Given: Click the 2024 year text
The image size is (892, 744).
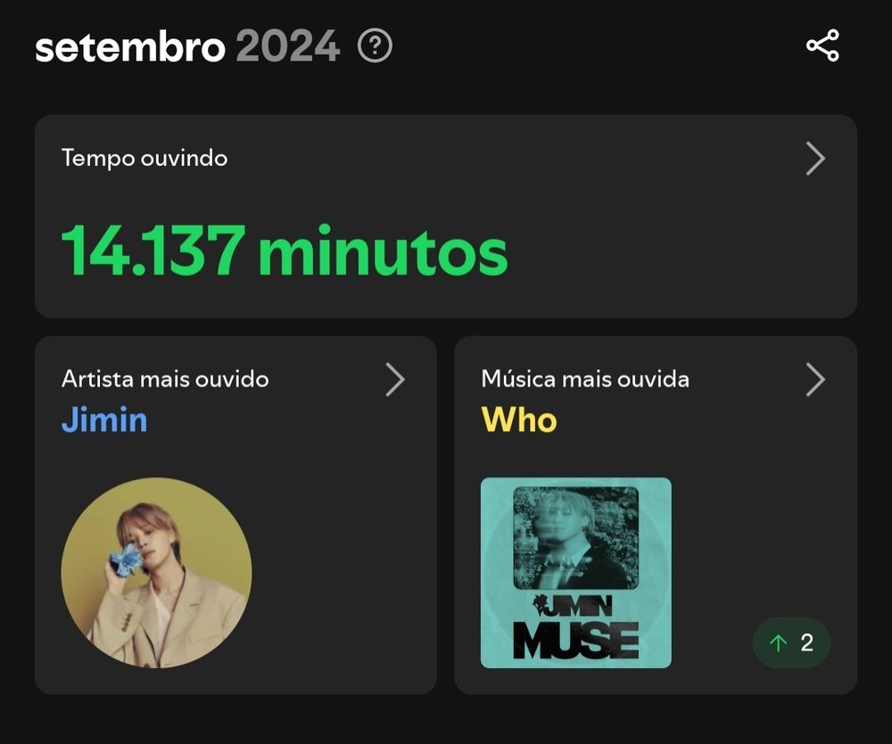Looking at the screenshot, I should click(288, 46).
